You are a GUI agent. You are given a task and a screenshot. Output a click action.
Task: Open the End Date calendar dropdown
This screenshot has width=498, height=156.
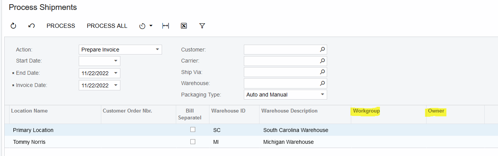pos(116,72)
